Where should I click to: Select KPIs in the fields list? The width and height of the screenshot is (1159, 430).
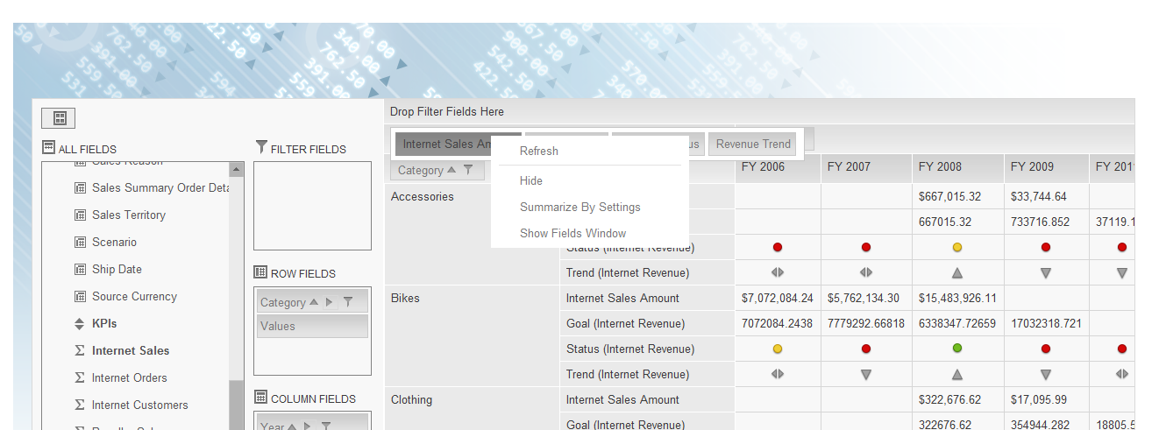(104, 323)
